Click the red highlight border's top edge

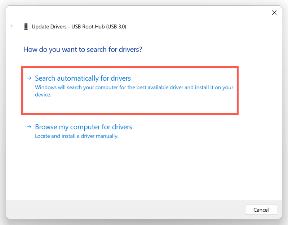coord(130,67)
